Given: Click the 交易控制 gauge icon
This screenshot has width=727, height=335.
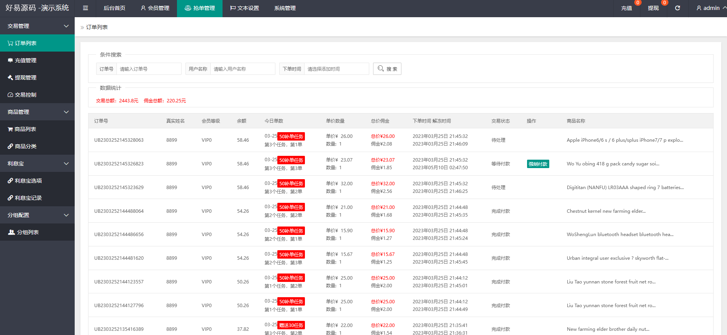Looking at the screenshot, I should click(10, 95).
